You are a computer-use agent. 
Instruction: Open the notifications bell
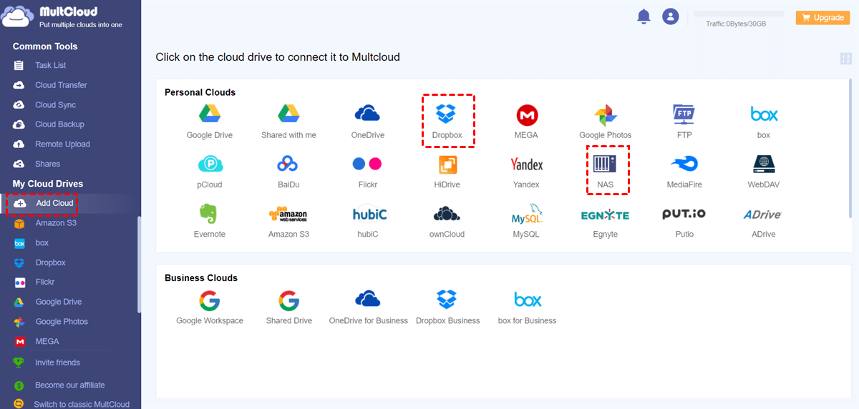tap(644, 16)
